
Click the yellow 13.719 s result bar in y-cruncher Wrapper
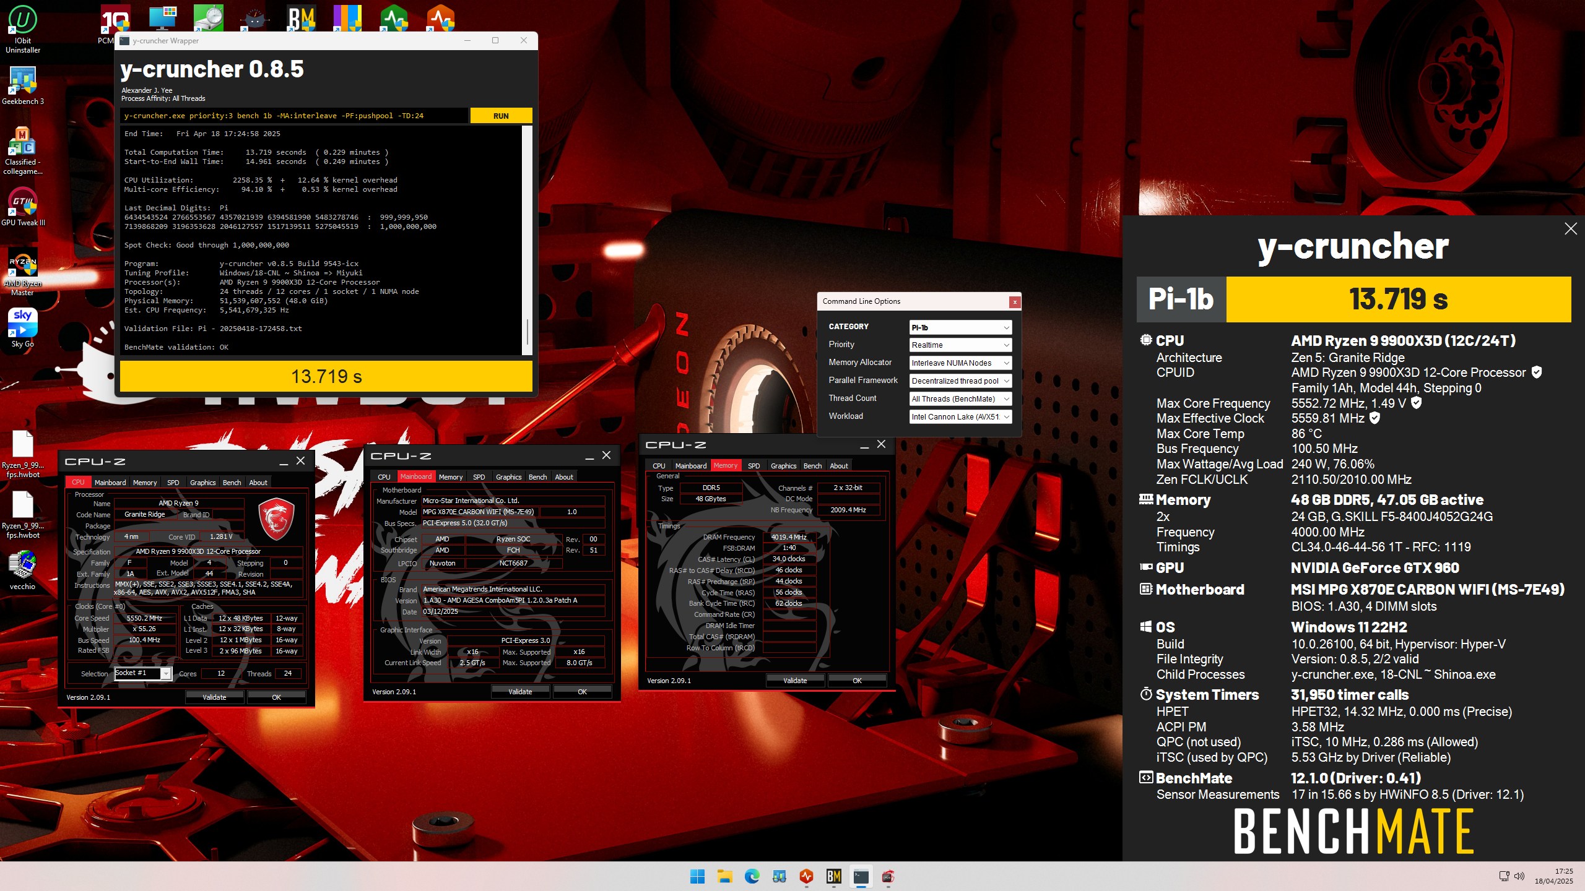point(326,376)
